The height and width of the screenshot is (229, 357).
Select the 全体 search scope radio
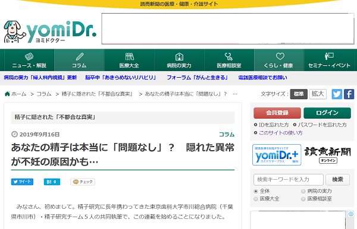coord(256,191)
